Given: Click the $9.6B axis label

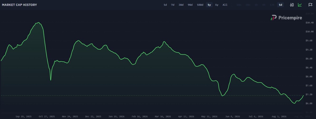Looking at the screenshot, I should click(x=309, y=41).
